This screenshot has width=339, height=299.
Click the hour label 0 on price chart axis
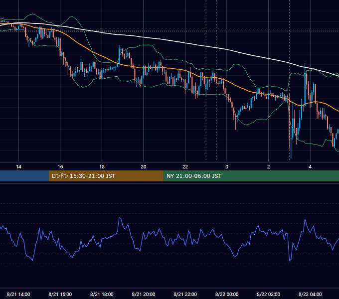(227, 166)
